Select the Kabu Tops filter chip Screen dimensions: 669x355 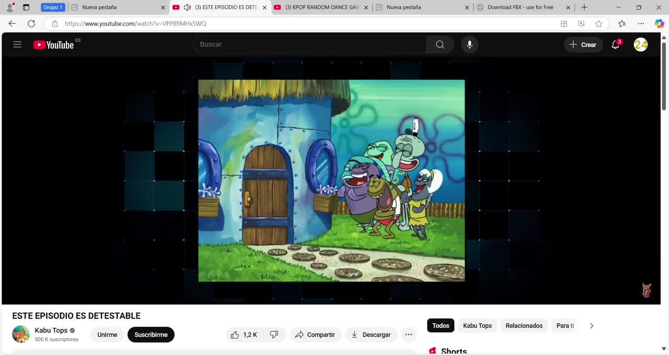pos(477,326)
